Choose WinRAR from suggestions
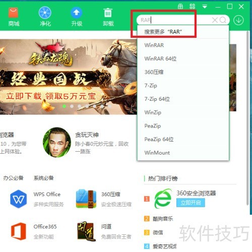The image size is (252, 252). (x=183, y=45)
